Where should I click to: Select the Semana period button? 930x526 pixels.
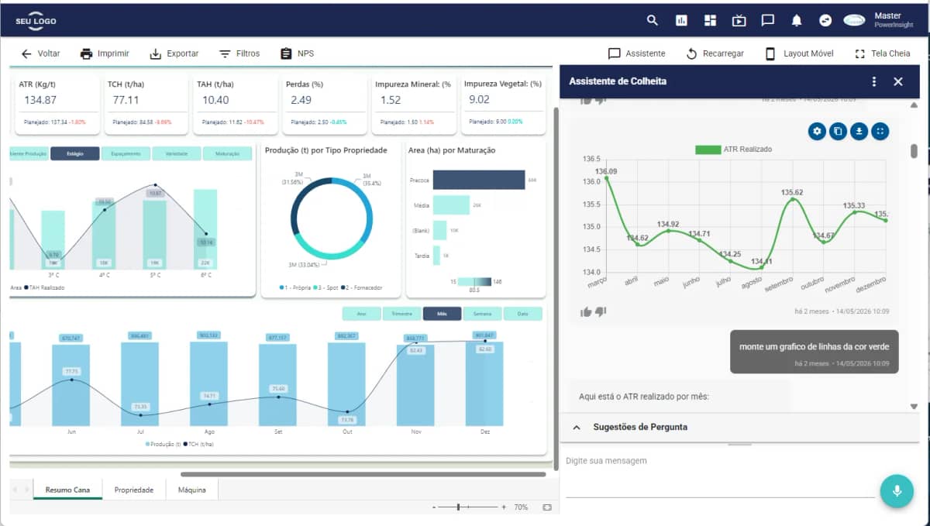tap(483, 314)
